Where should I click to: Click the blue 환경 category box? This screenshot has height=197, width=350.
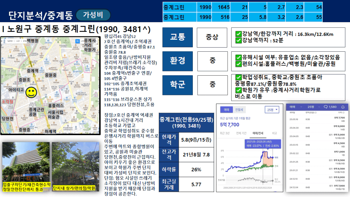tap(177, 61)
